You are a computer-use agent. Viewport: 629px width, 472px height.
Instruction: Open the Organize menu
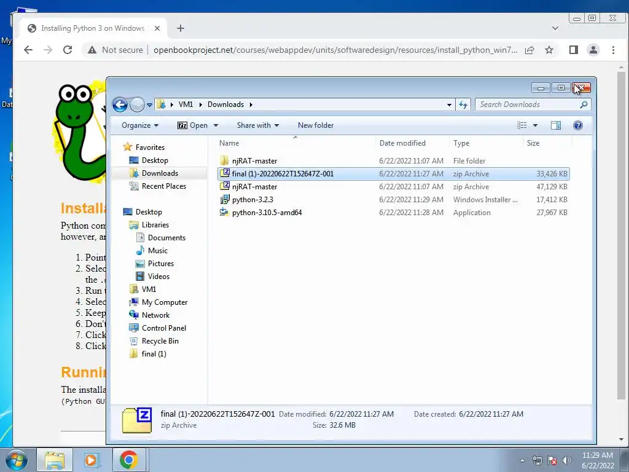click(x=140, y=125)
